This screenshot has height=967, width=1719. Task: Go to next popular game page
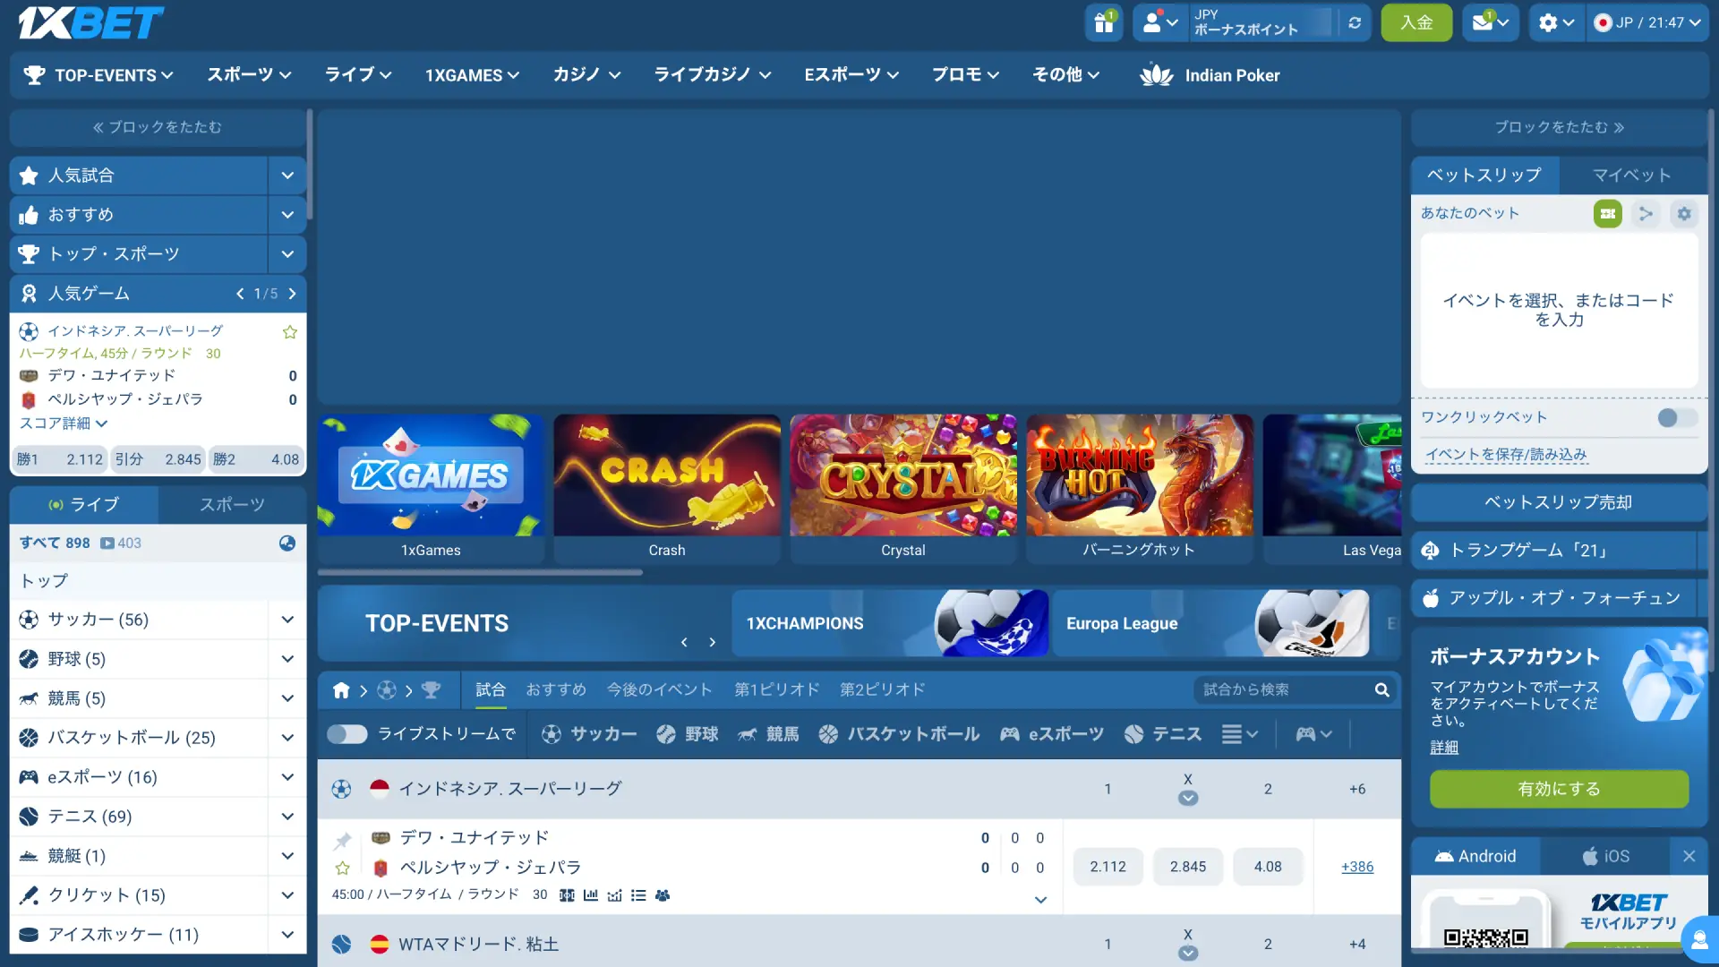pos(292,294)
